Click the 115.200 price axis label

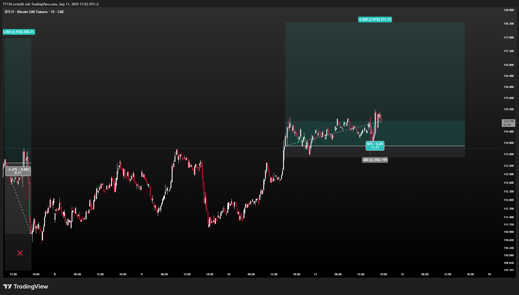(x=509, y=109)
